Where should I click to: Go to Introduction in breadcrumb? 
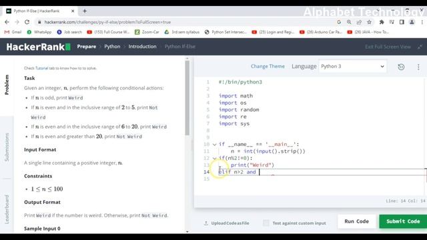[x=142, y=47]
